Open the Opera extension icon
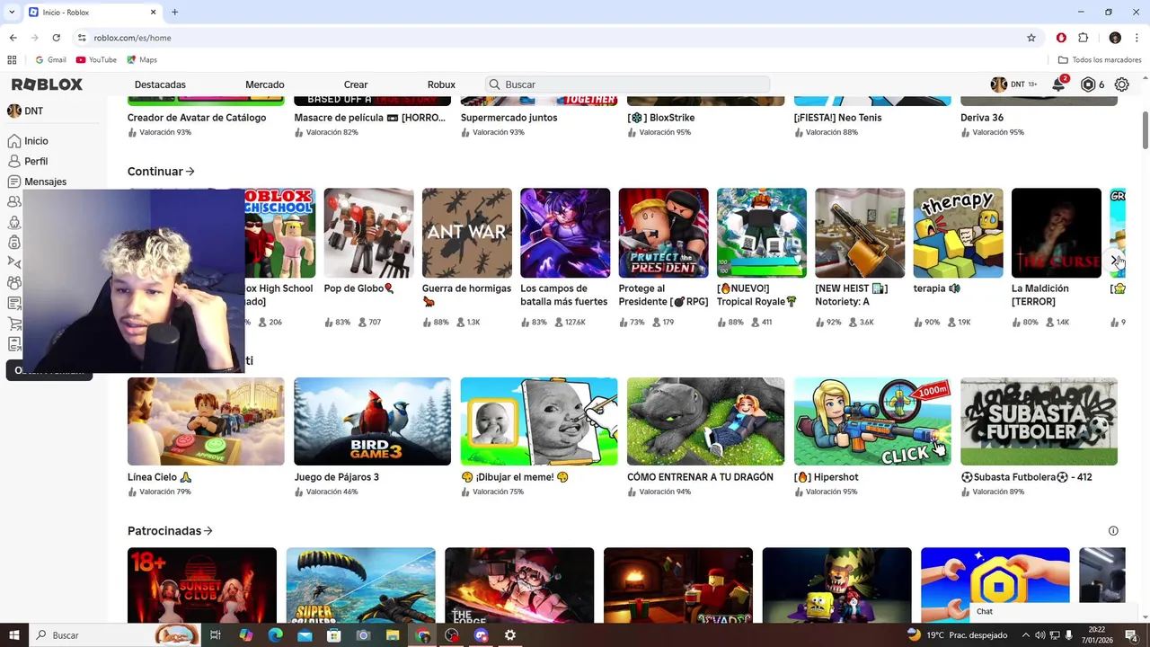1150x647 pixels. [1061, 38]
